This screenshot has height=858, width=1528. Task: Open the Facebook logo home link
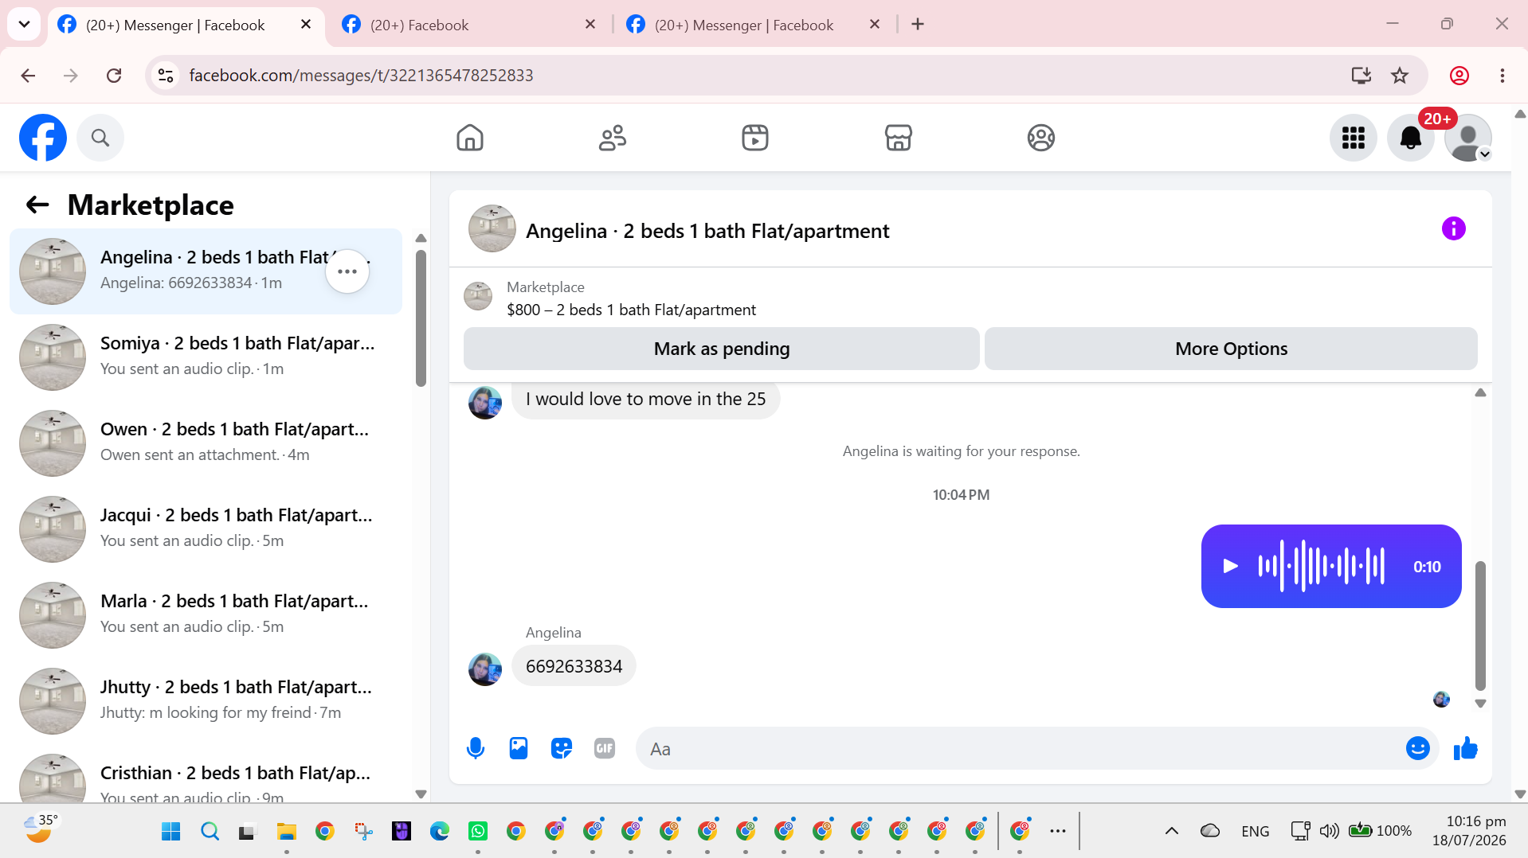(x=43, y=138)
